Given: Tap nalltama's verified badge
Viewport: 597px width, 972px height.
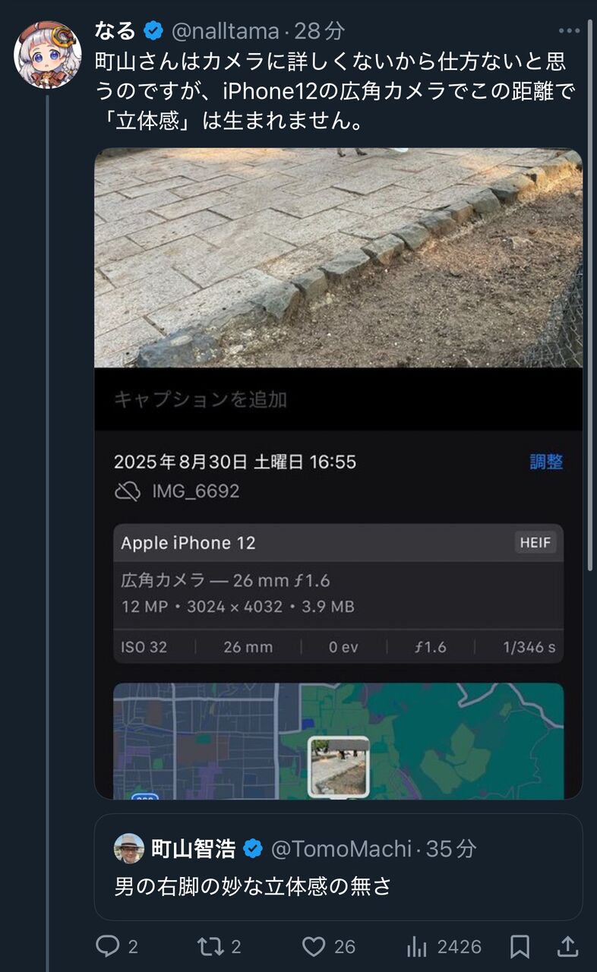Looking at the screenshot, I should pos(154,31).
